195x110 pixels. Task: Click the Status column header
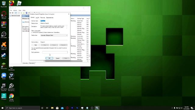(73, 18)
